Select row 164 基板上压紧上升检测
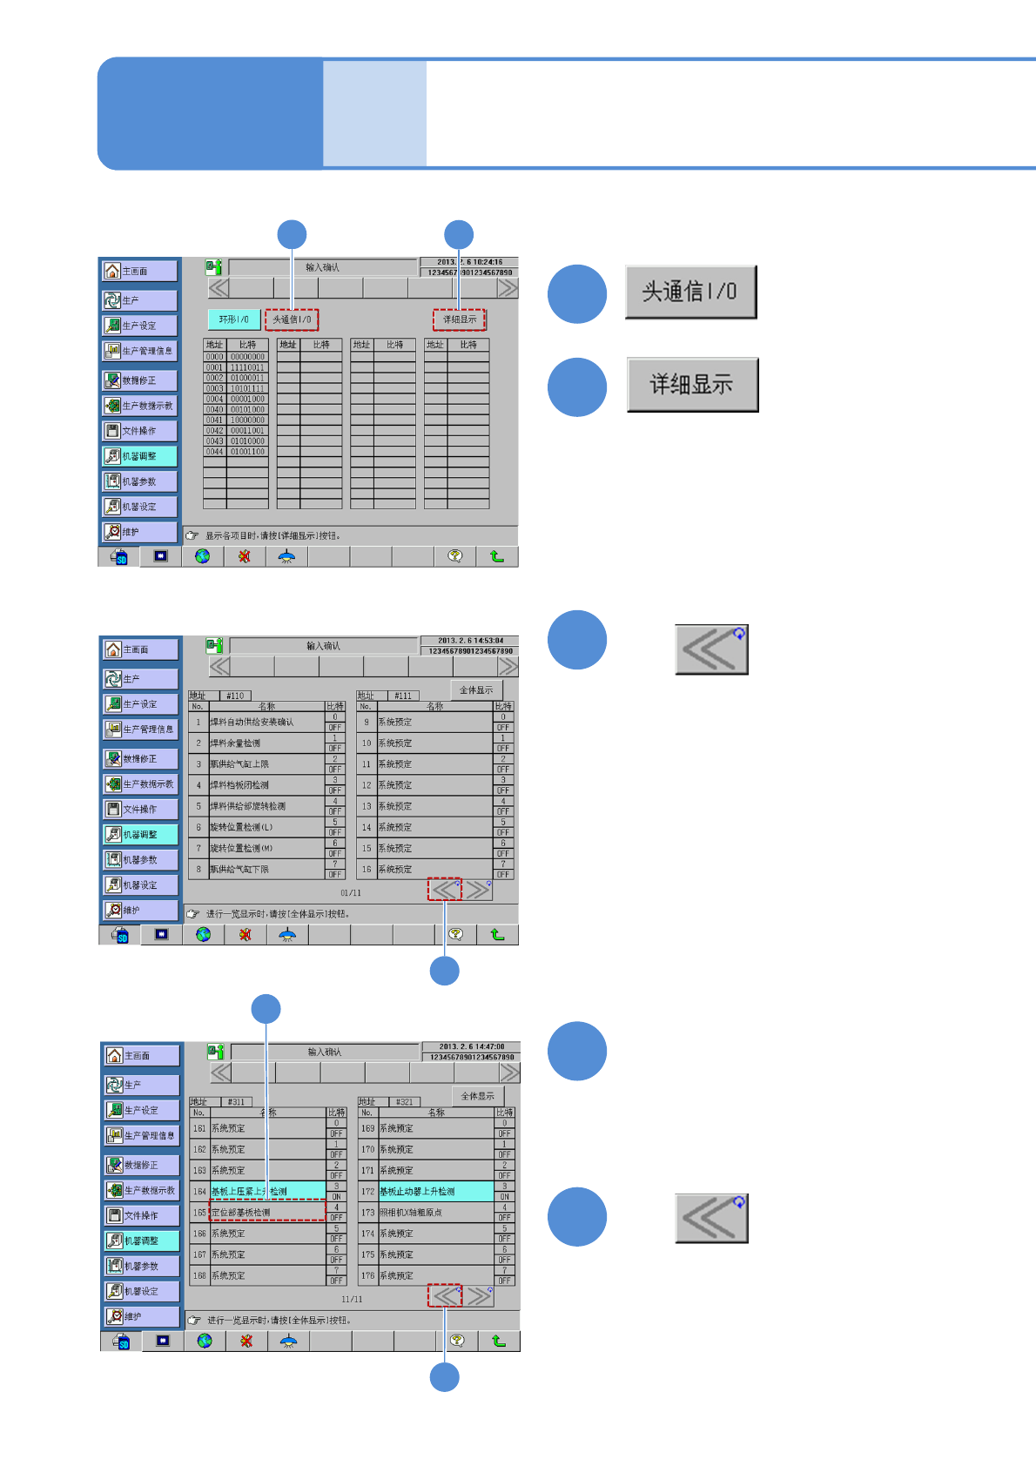The height and width of the screenshot is (1466, 1036). click(x=268, y=1191)
